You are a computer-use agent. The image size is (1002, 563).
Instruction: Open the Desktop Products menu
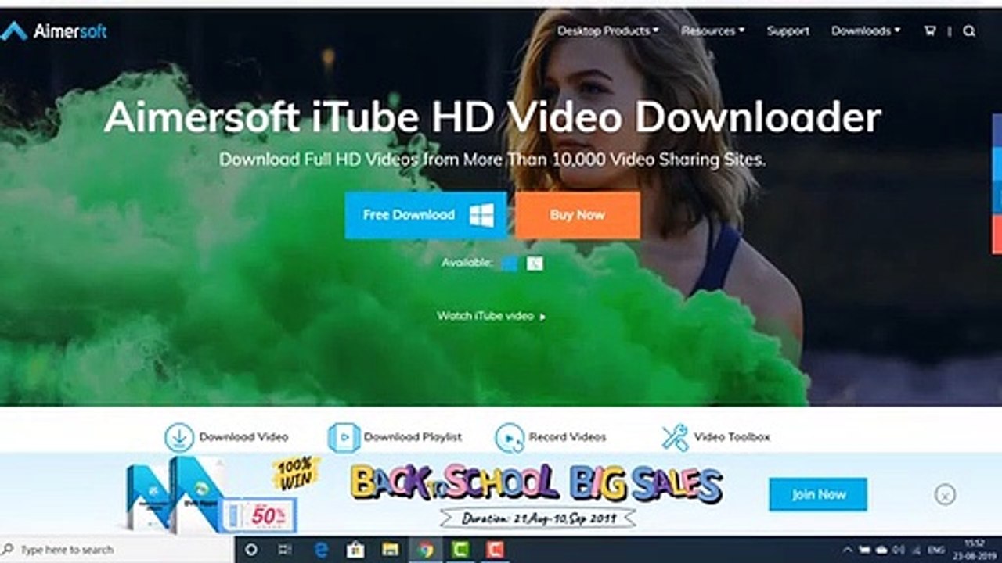(x=607, y=30)
